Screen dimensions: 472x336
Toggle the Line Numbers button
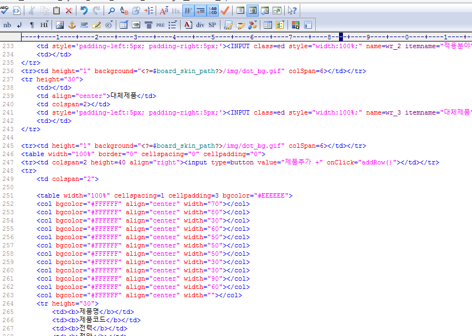(213, 11)
